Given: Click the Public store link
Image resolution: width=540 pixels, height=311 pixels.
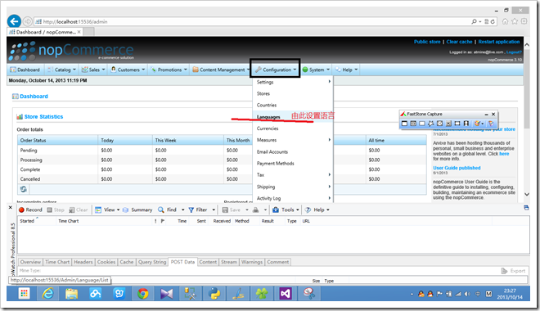Looking at the screenshot, I should [x=427, y=42].
